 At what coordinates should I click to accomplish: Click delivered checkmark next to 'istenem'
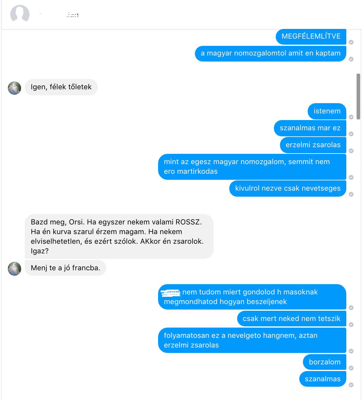click(x=351, y=117)
